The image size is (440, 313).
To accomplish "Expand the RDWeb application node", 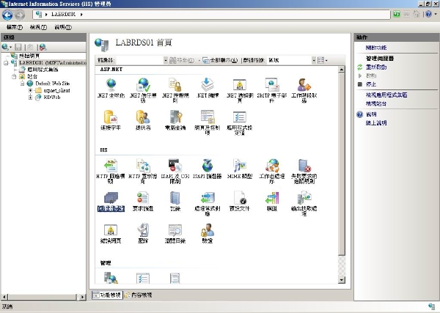I will pos(30,97).
